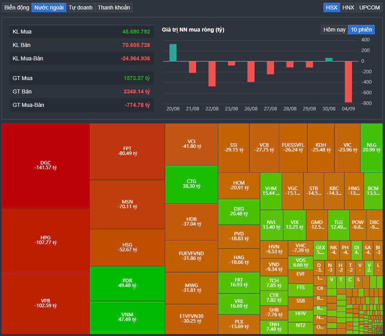This screenshot has height=336, width=385.
Task: Select the 10 phiên chart range
Action: pos(361,30)
